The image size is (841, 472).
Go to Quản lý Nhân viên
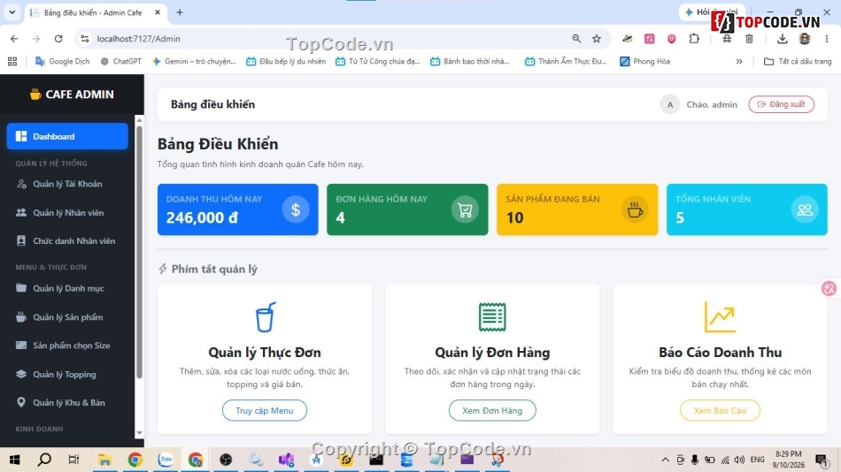[67, 213]
